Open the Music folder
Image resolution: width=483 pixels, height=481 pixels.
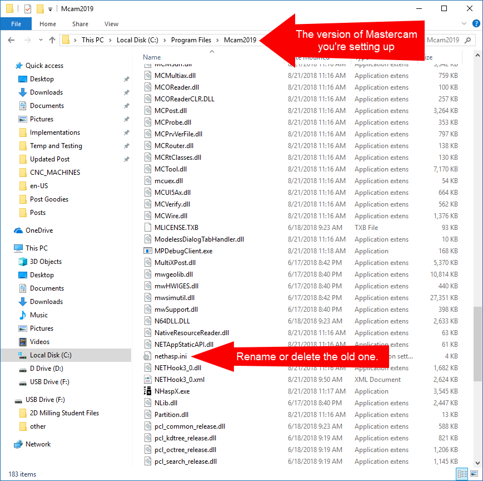pyautogui.click(x=39, y=315)
